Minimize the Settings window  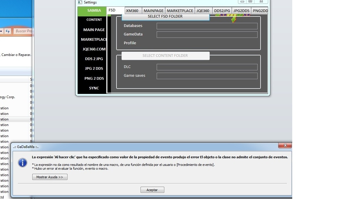point(242,1)
